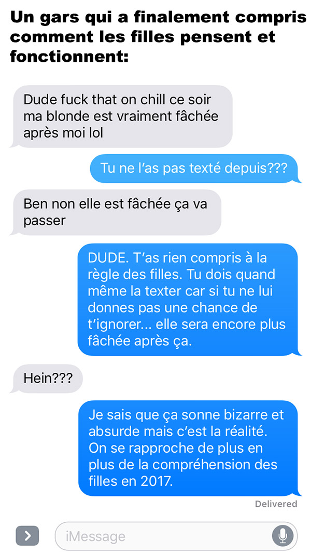This screenshot has width=311, height=554.
Task: Select the 'Dude fuck that on chill' message bubble
Action: click(x=122, y=116)
